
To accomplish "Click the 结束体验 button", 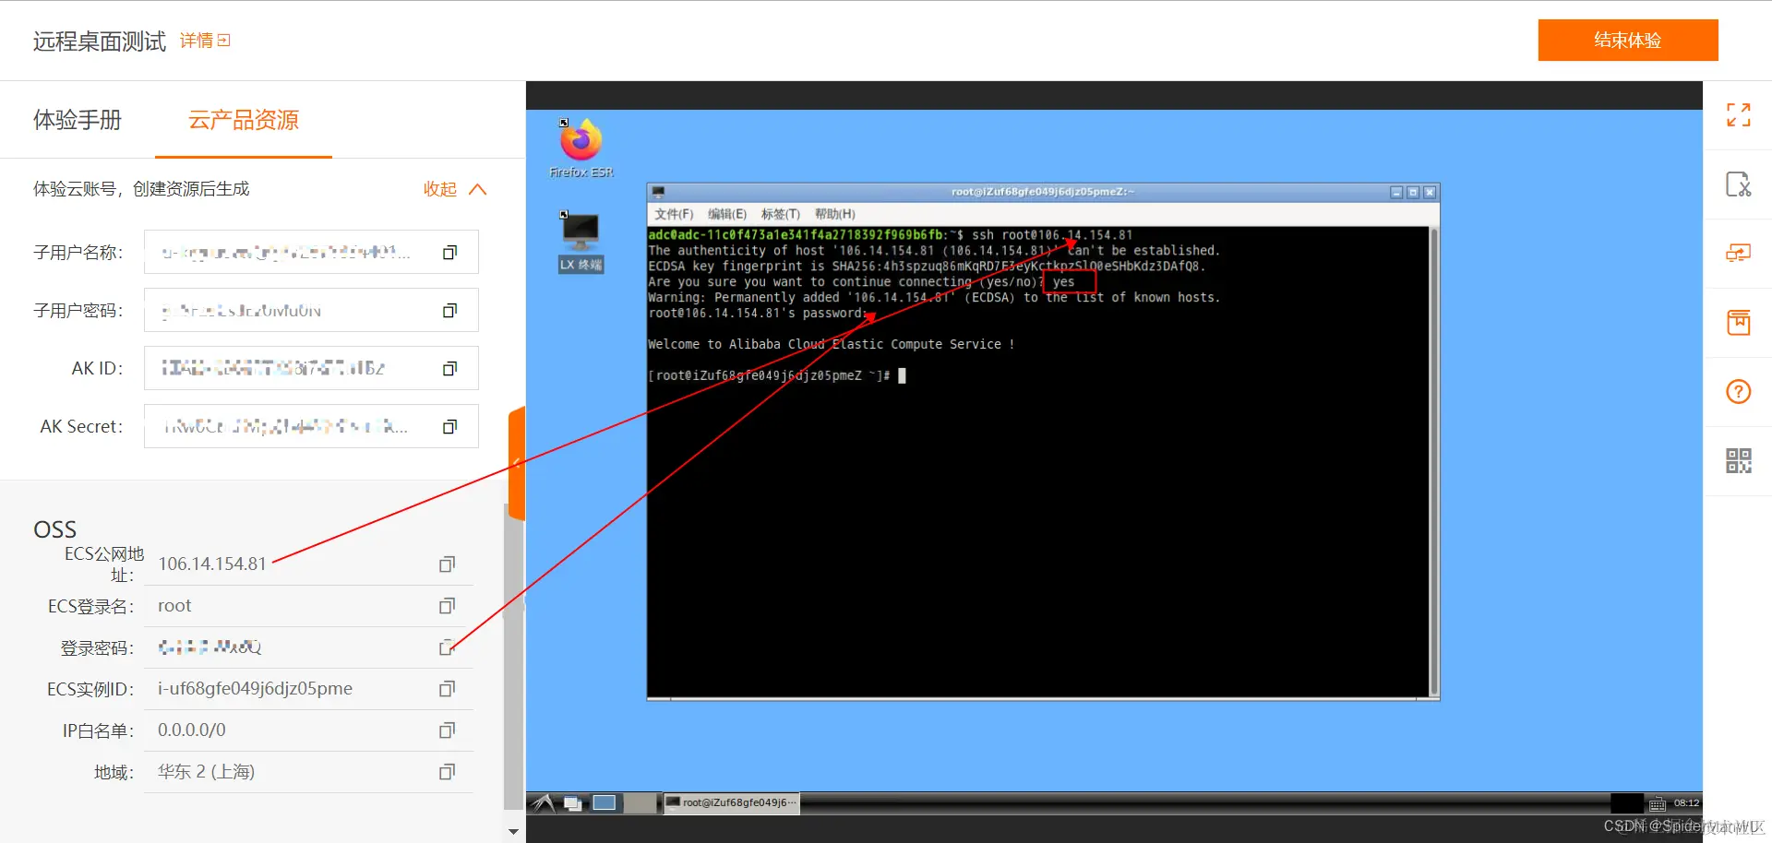I will click(1627, 41).
